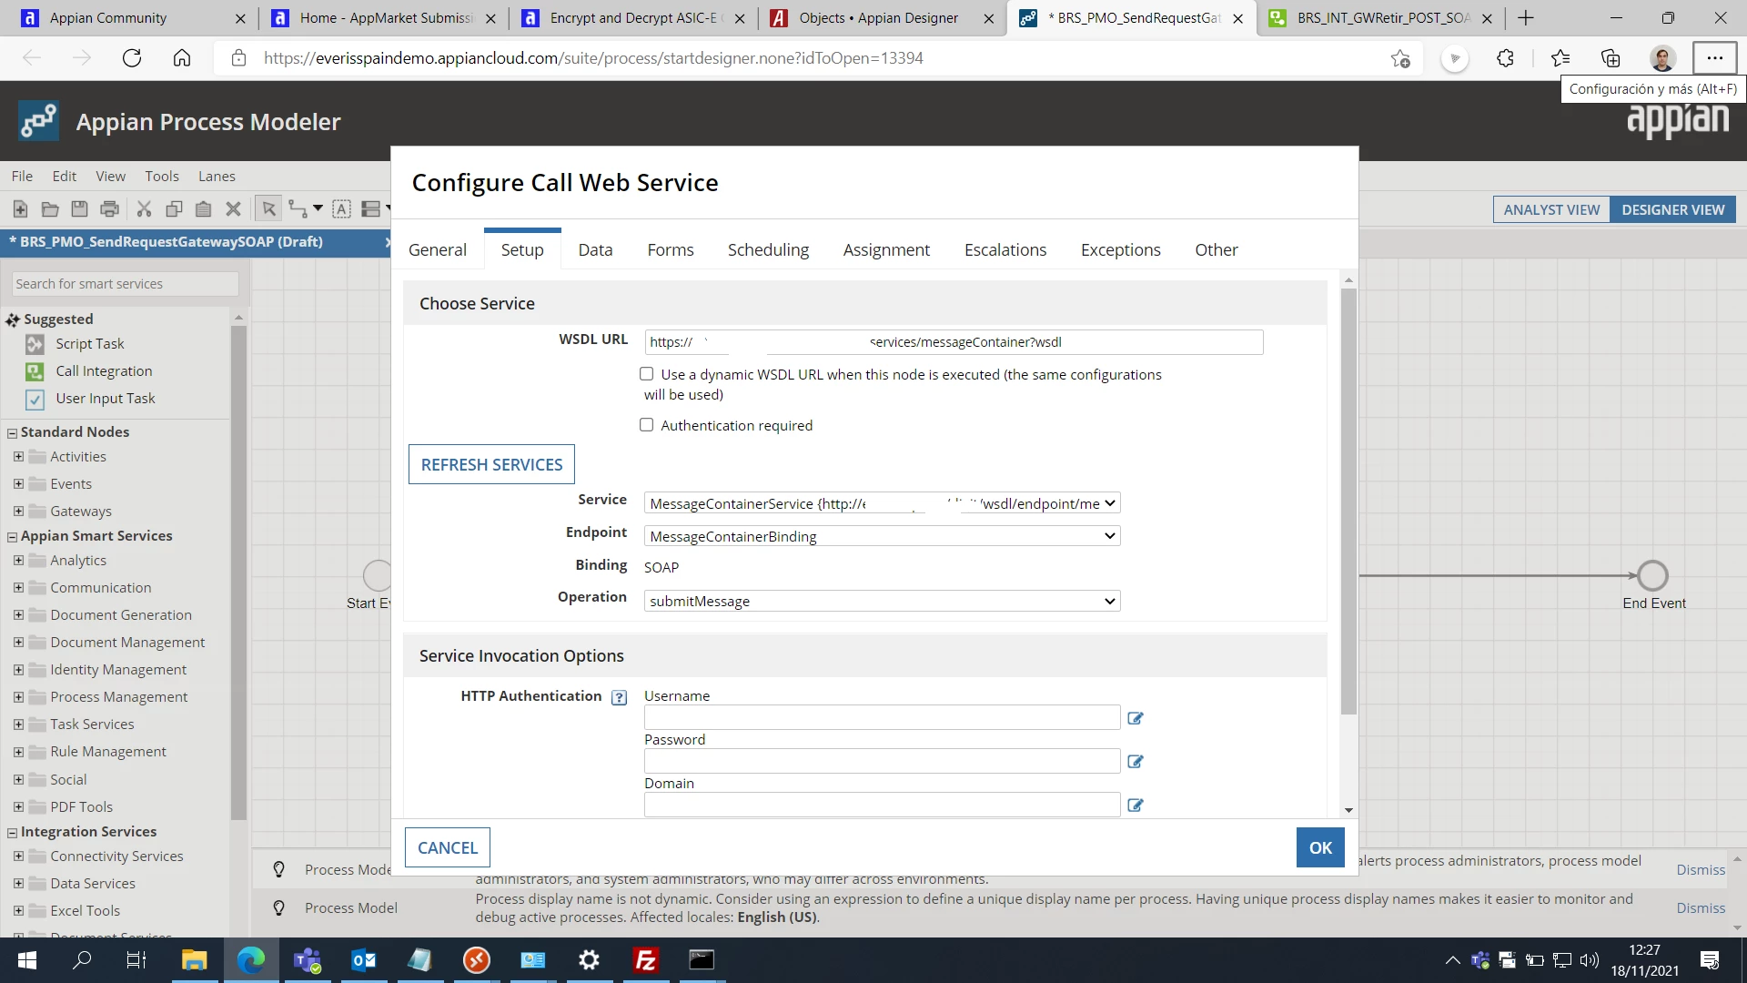
Task: Select the connector tool icon
Action: pyautogui.click(x=298, y=209)
